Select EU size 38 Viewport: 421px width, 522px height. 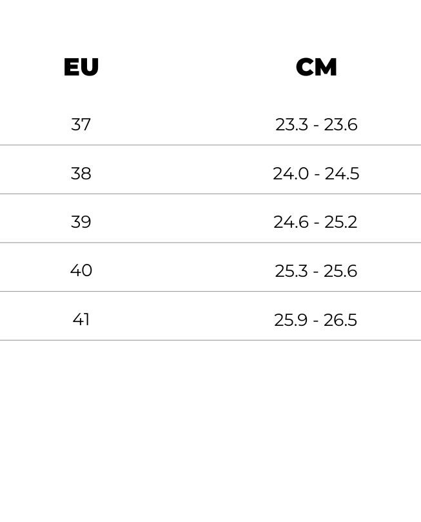[81, 174]
